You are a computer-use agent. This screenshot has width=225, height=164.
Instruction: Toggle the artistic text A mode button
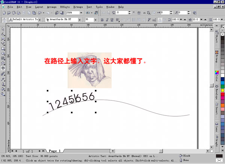(x=160, y=20)
